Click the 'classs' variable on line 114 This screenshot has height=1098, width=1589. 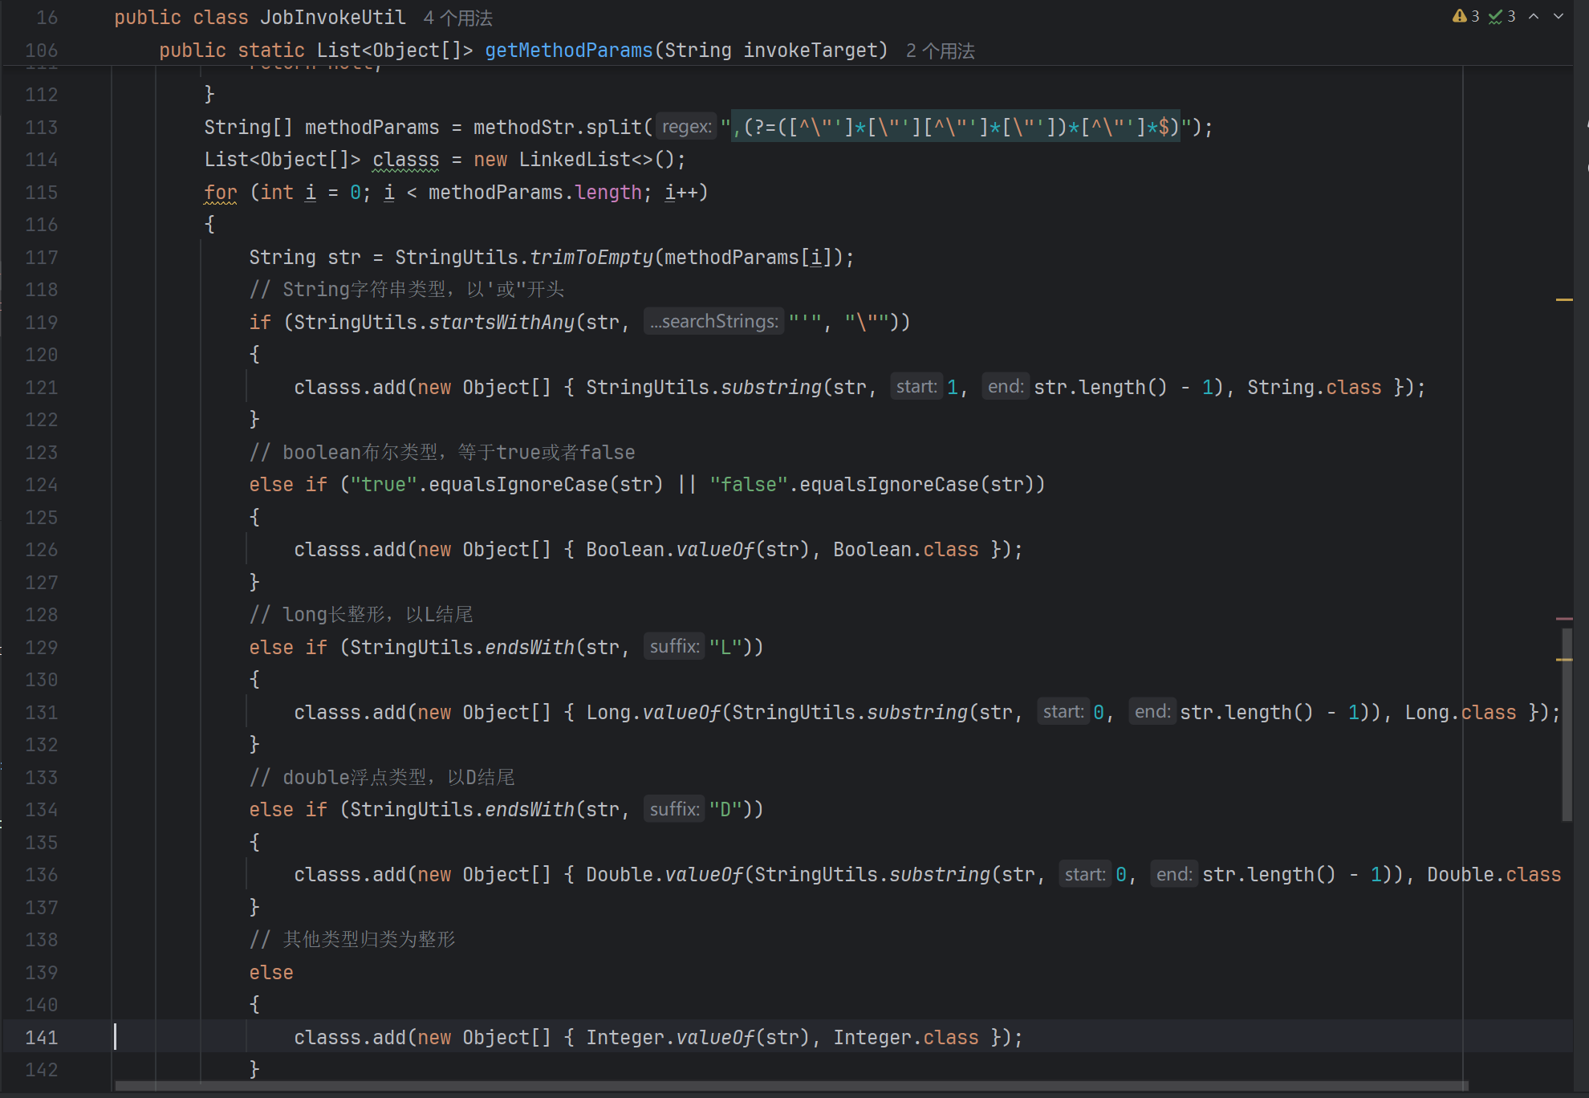(x=405, y=160)
